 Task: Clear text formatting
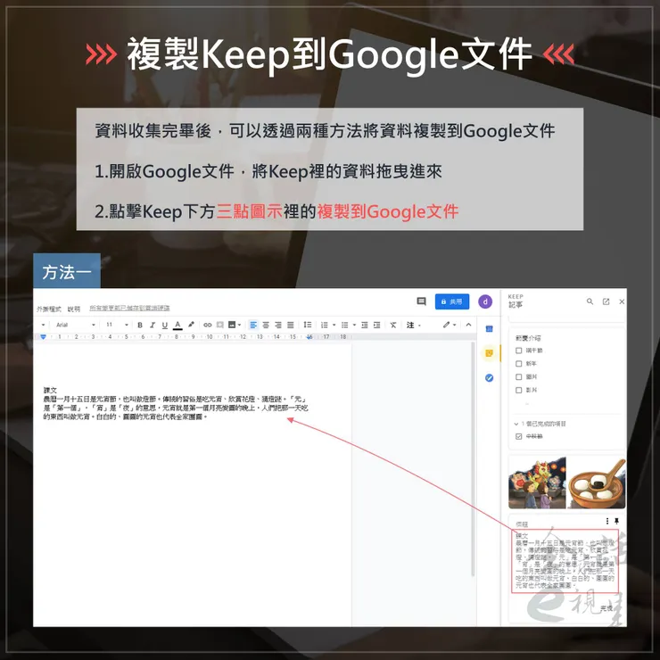click(393, 325)
